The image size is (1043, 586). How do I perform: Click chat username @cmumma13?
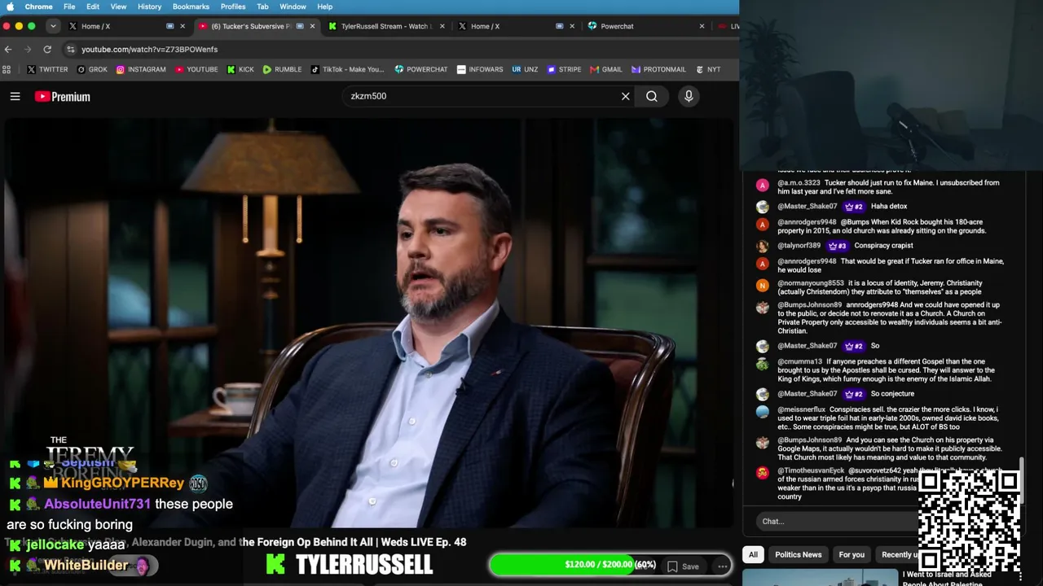(799, 361)
